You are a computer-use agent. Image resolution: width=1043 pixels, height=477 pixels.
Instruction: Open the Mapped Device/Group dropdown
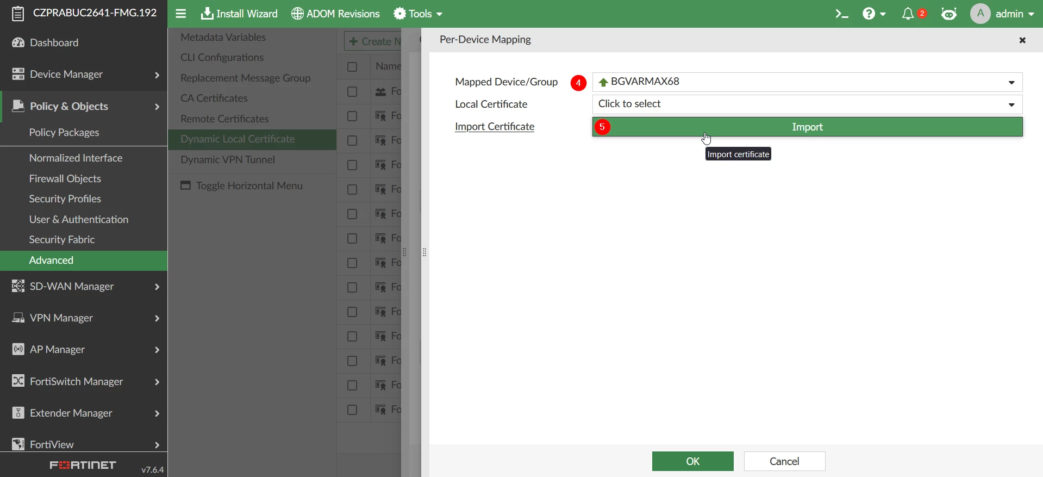[x=807, y=82]
